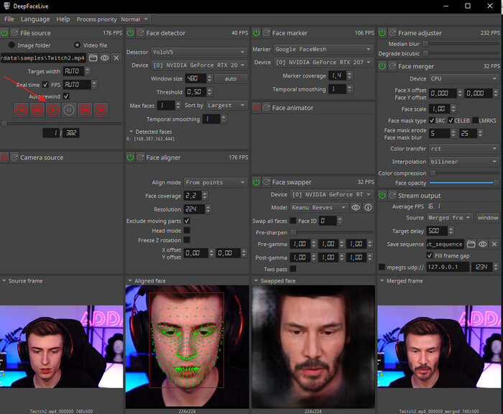503x414 pixels.
Task: Open Marker Google FaceMesh dropdown
Action: 323,49
